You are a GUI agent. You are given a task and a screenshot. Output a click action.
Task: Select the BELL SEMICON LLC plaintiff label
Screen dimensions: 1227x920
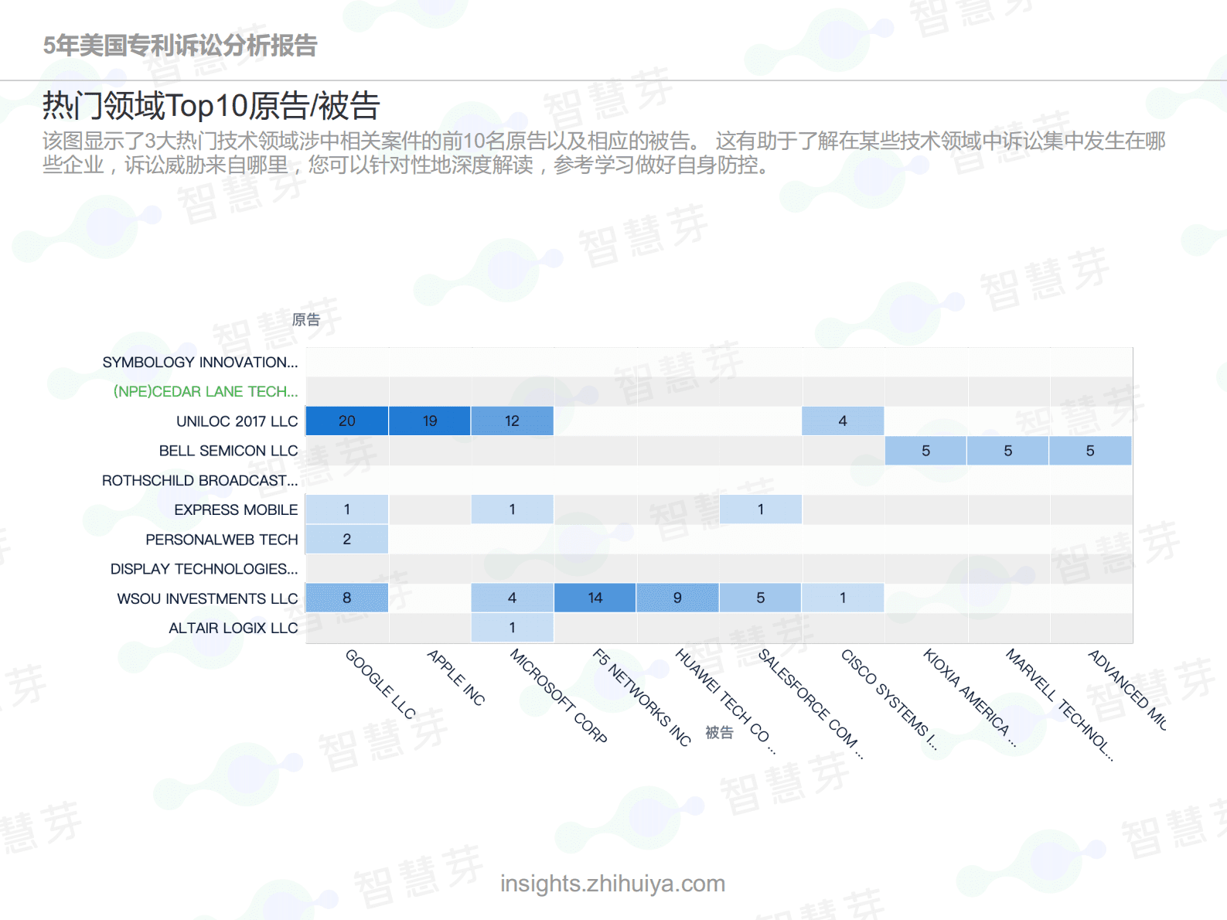coord(229,451)
